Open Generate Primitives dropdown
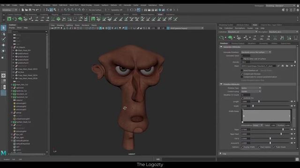300x168 pixels. click(x=256, y=52)
